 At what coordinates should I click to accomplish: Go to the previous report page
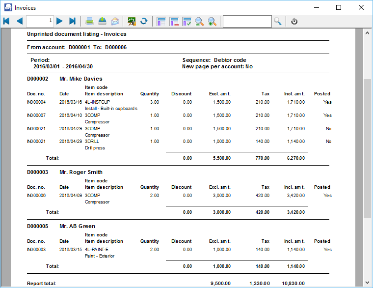click(x=20, y=21)
